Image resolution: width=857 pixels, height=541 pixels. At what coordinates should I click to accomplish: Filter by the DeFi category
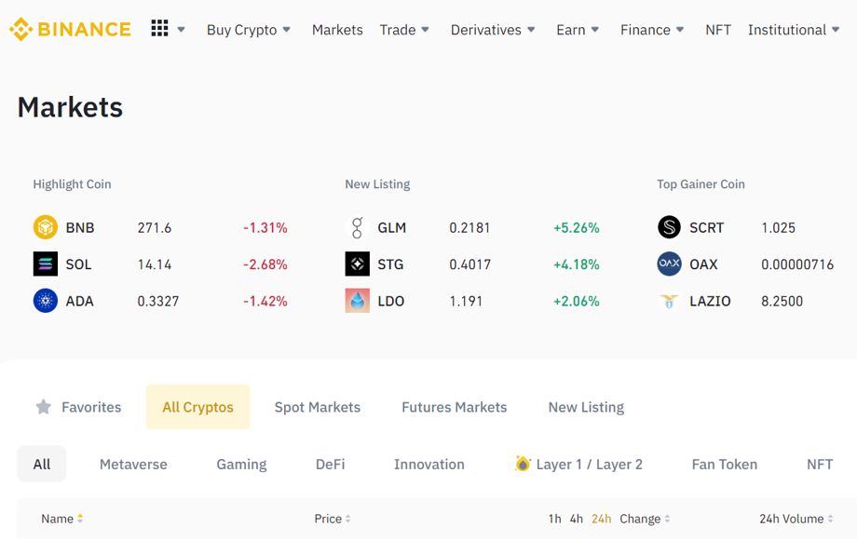point(330,464)
